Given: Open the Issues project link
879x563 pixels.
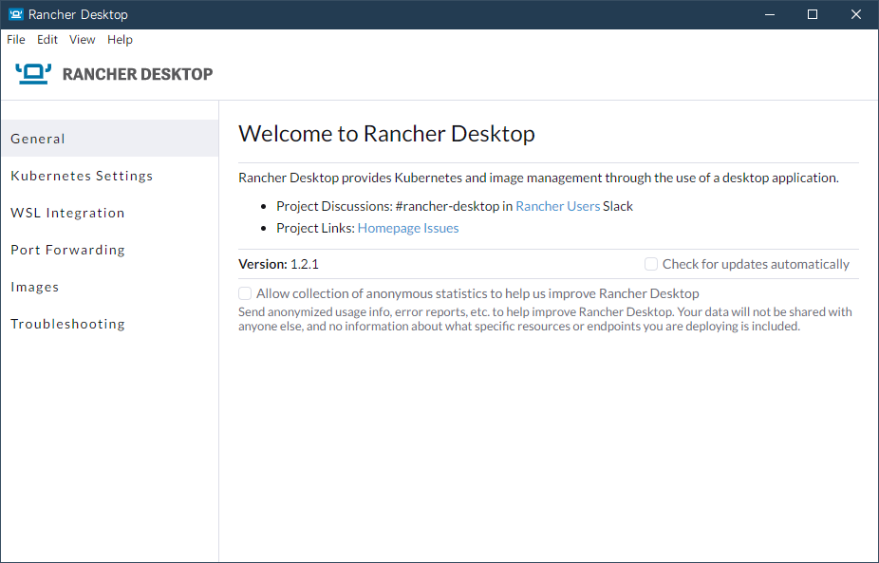Looking at the screenshot, I should tap(441, 228).
